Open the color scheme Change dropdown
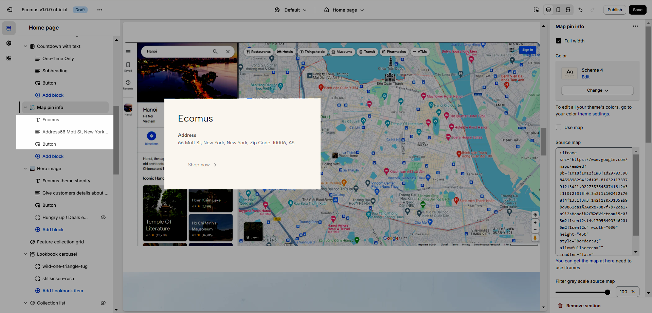The width and height of the screenshot is (652, 313). pos(597,90)
